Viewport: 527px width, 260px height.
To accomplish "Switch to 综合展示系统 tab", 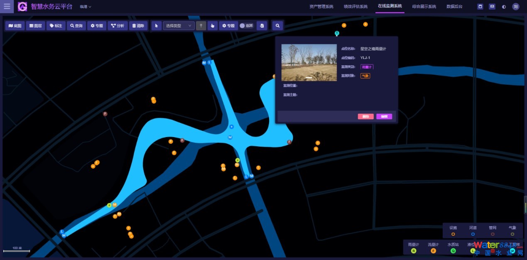I will (x=424, y=7).
